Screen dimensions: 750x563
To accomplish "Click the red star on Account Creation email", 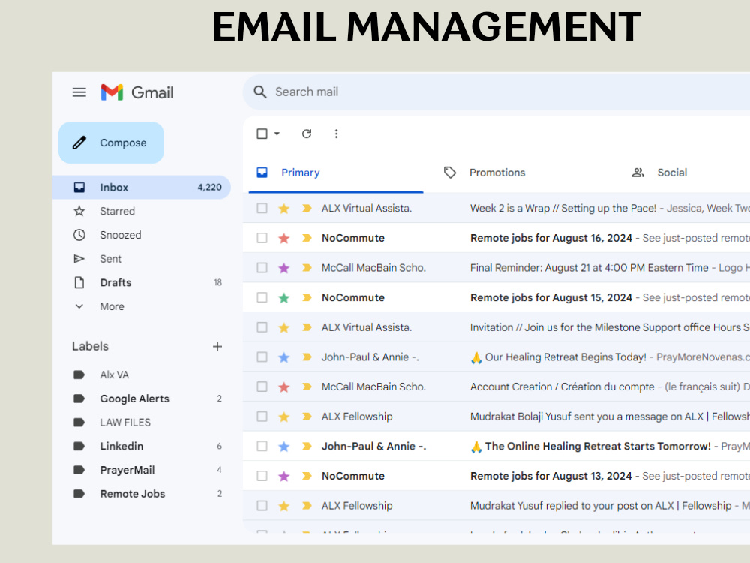I will (284, 387).
